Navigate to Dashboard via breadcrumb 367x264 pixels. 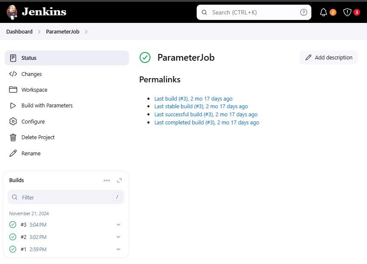click(19, 31)
